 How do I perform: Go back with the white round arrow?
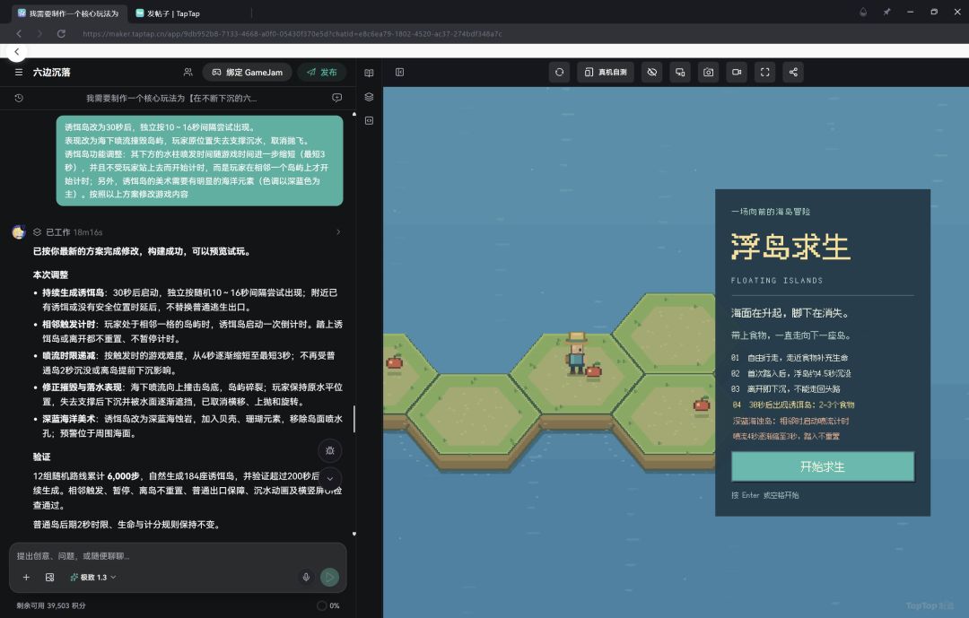17,52
